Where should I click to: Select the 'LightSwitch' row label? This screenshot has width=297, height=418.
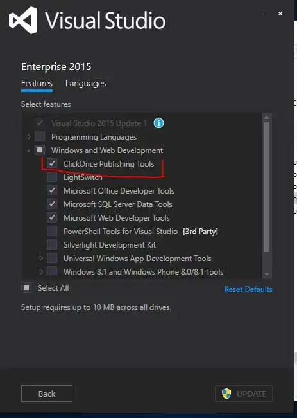83,177
